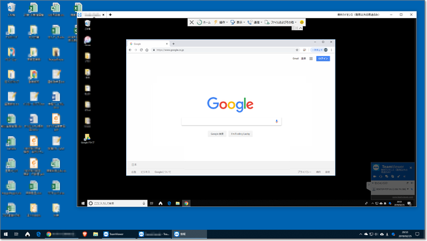Image resolution: width=427 pixels, height=241 pixels.
Task: Click the X icon to end the remote session
Action: (191, 22)
